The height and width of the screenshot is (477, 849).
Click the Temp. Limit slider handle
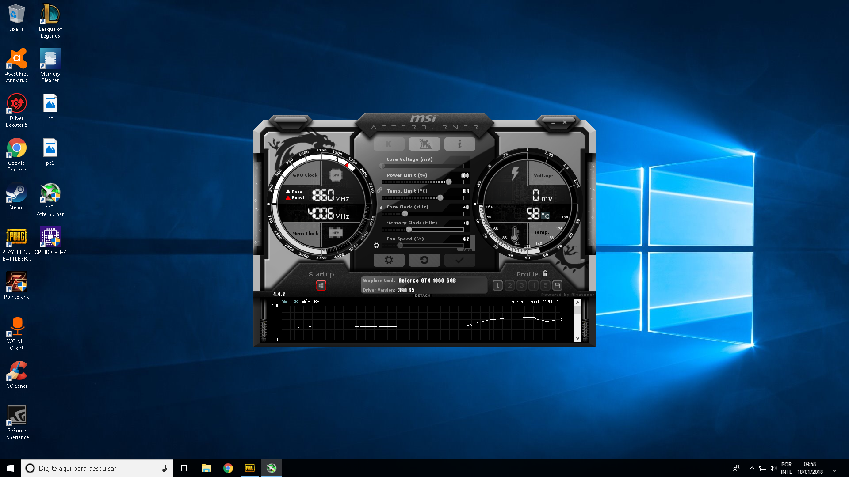[x=440, y=198]
